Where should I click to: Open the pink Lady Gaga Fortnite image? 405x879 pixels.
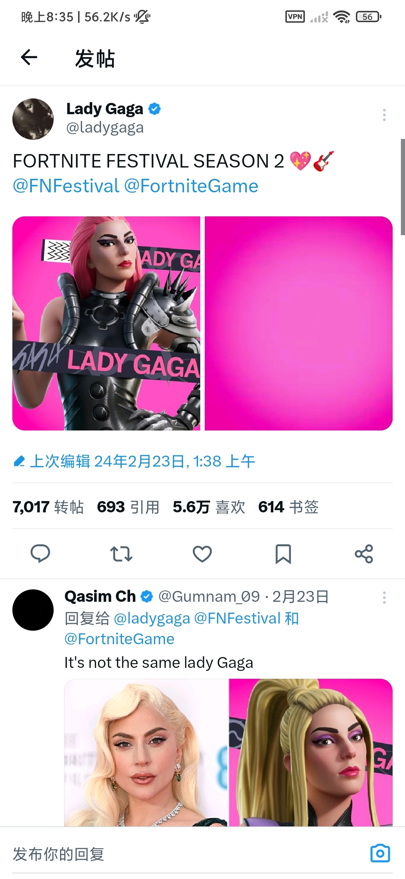pyautogui.click(x=106, y=323)
